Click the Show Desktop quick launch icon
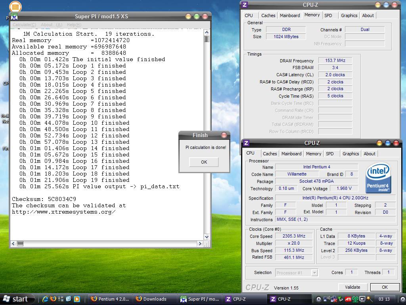 69,299
